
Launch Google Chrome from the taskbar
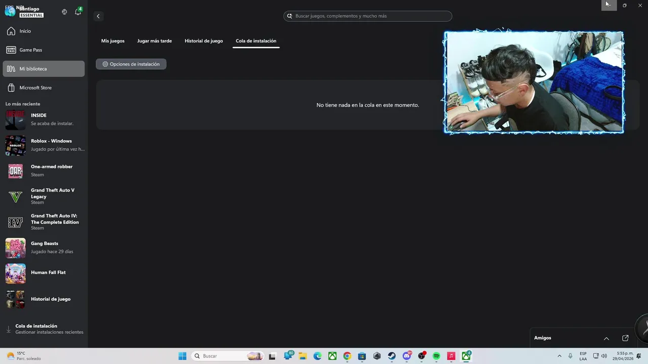(347, 356)
